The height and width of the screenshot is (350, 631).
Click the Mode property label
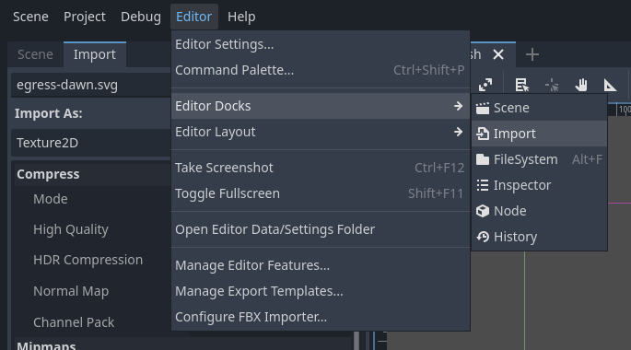[51, 199]
